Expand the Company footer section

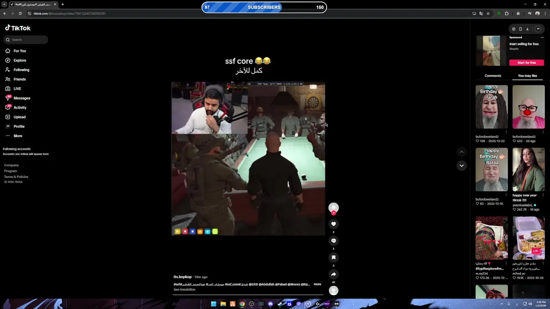(x=12, y=165)
